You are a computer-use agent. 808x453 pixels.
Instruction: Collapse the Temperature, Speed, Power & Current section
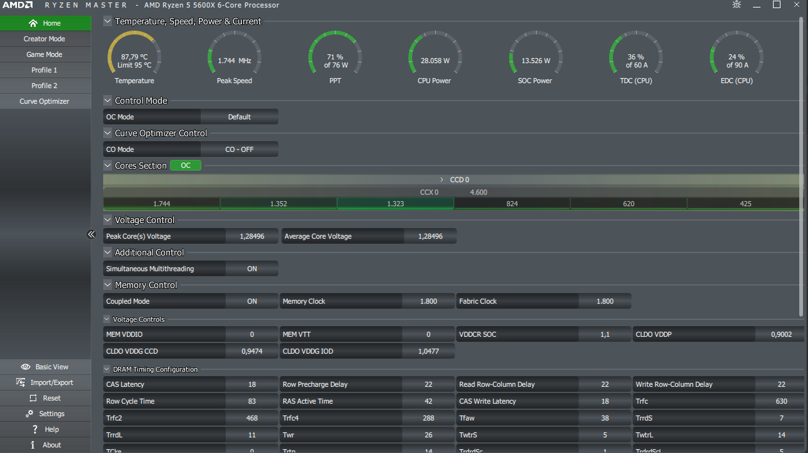click(x=108, y=21)
